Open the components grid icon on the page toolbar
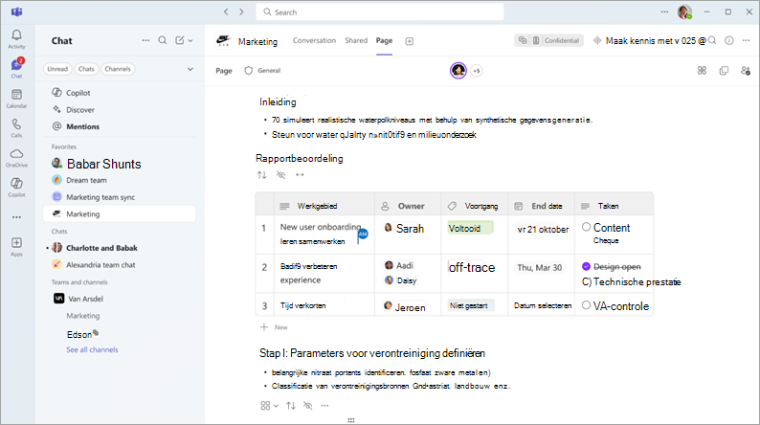This screenshot has width=760, height=425. pos(702,71)
